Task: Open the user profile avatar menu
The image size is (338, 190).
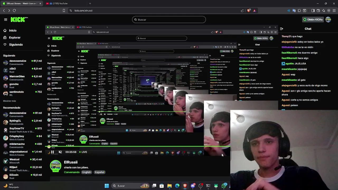Action: (328, 20)
